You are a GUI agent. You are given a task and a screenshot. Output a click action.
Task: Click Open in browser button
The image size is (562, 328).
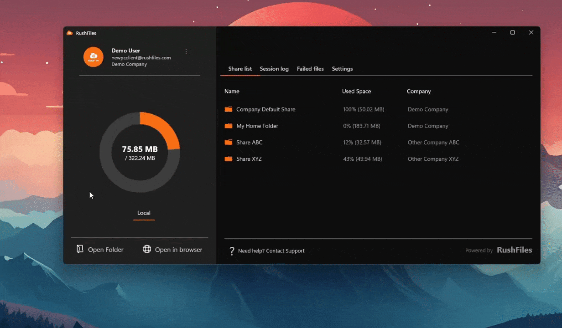click(172, 249)
